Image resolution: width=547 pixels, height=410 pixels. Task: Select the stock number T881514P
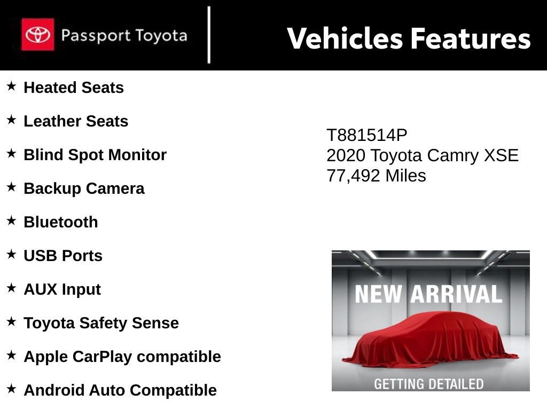point(367,136)
